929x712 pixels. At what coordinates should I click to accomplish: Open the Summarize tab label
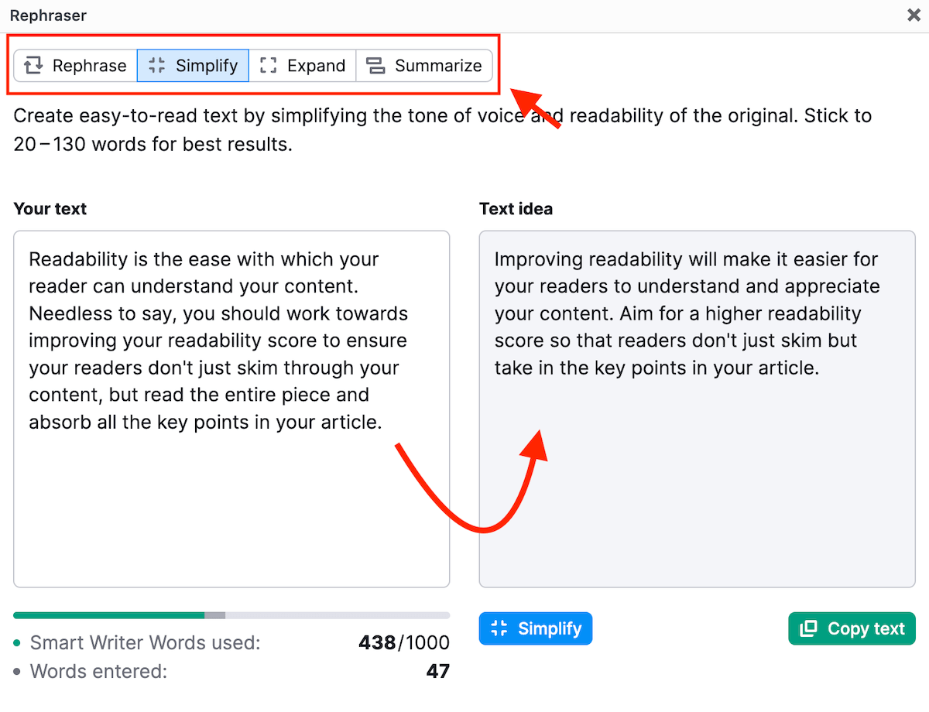(x=438, y=66)
